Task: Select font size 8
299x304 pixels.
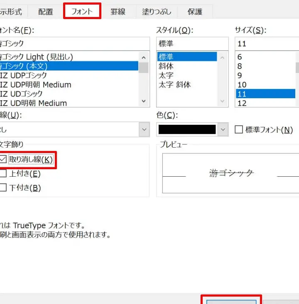Action: point(265,66)
